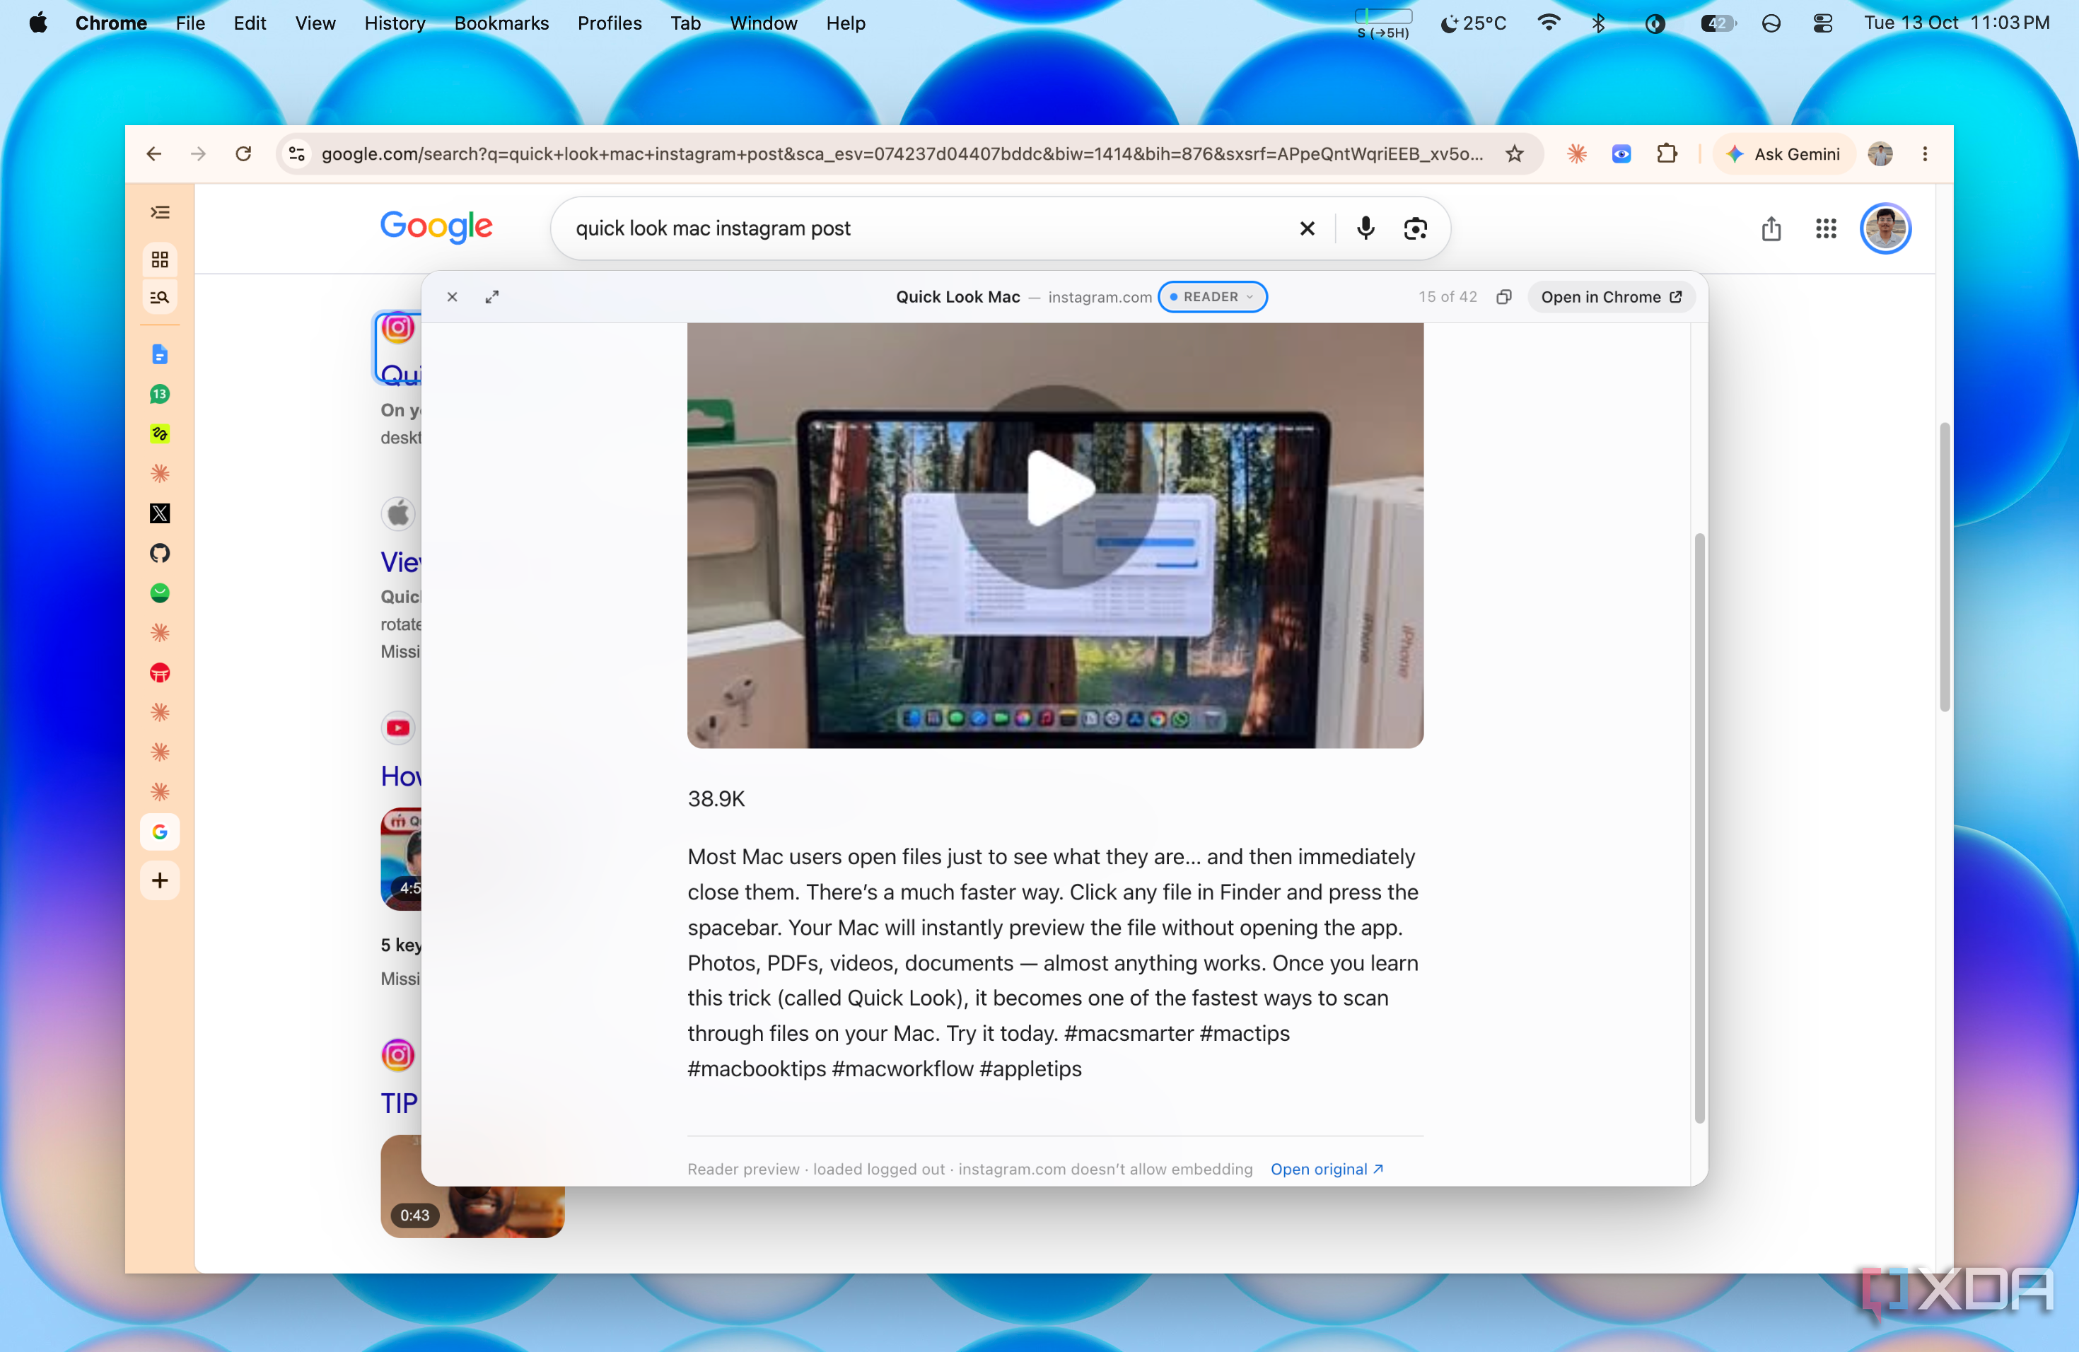Expand the preview panel to full size
The width and height of the screenshot is (2079, 1352).
click(x=493, y=297)
